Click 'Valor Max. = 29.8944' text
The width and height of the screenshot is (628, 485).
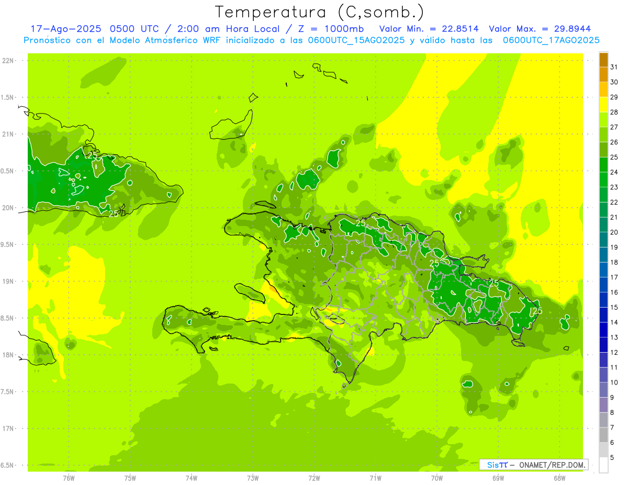540,29
